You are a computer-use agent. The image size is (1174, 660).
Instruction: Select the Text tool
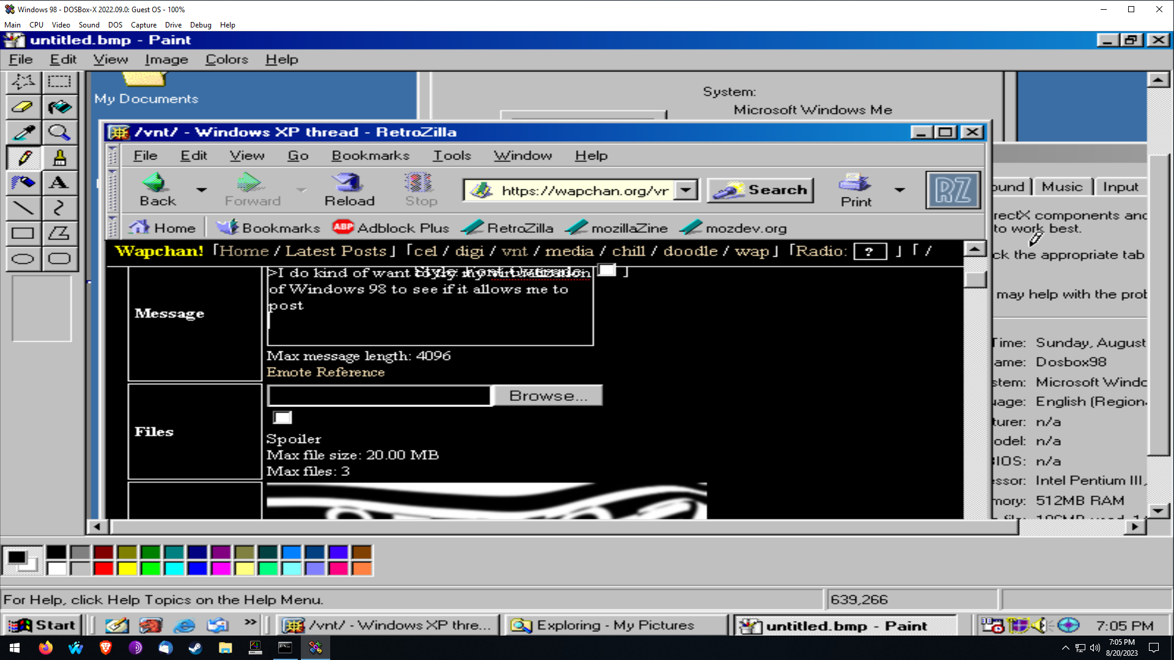pyautogui.click(x=59, y=183)
